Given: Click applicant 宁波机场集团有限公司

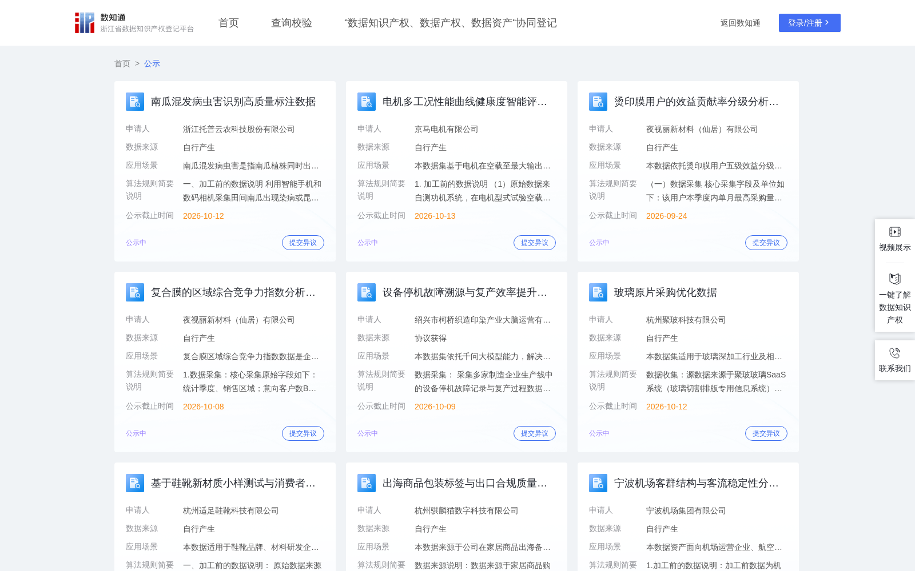Looking at the screenshot, I should (x=686, y=510).
